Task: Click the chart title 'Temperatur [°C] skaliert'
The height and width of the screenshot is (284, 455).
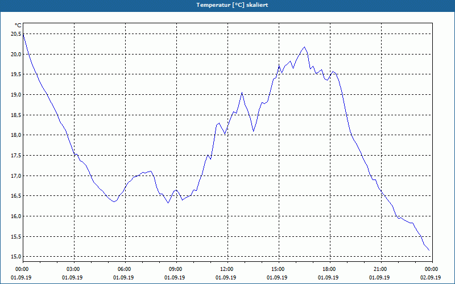Action: (x=232, y=5)
